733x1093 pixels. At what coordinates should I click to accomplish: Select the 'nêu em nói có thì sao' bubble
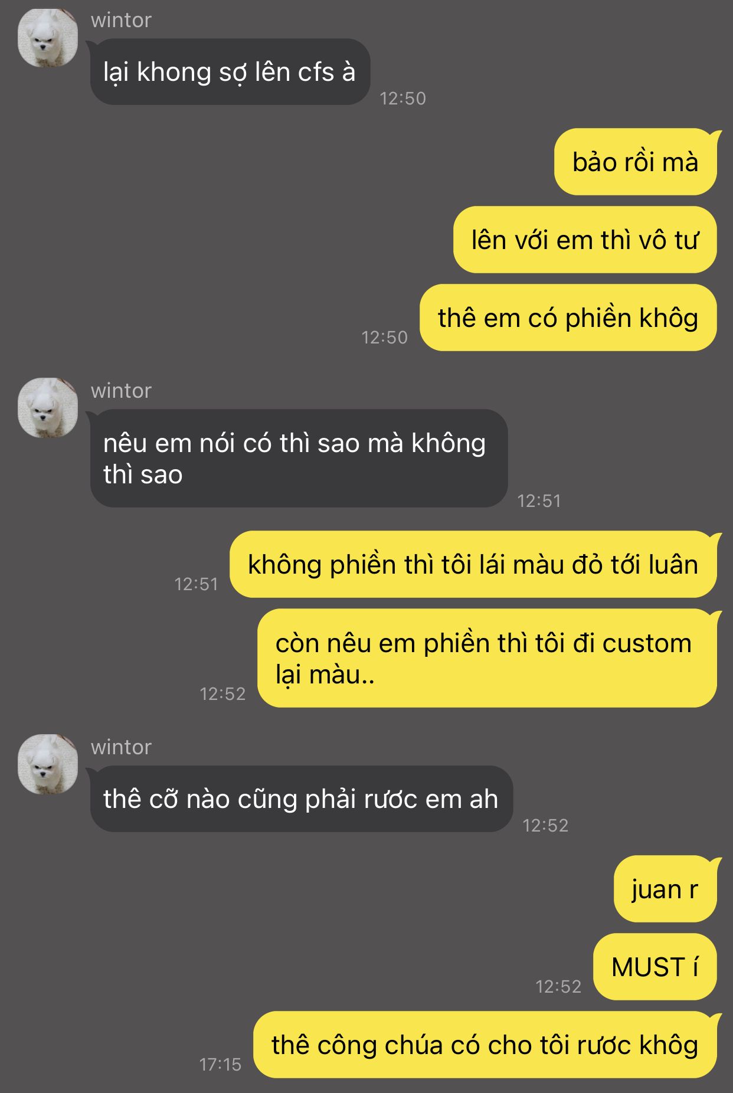299,459
